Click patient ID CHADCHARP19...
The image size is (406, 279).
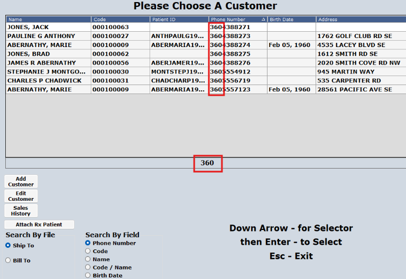point(178,80)
